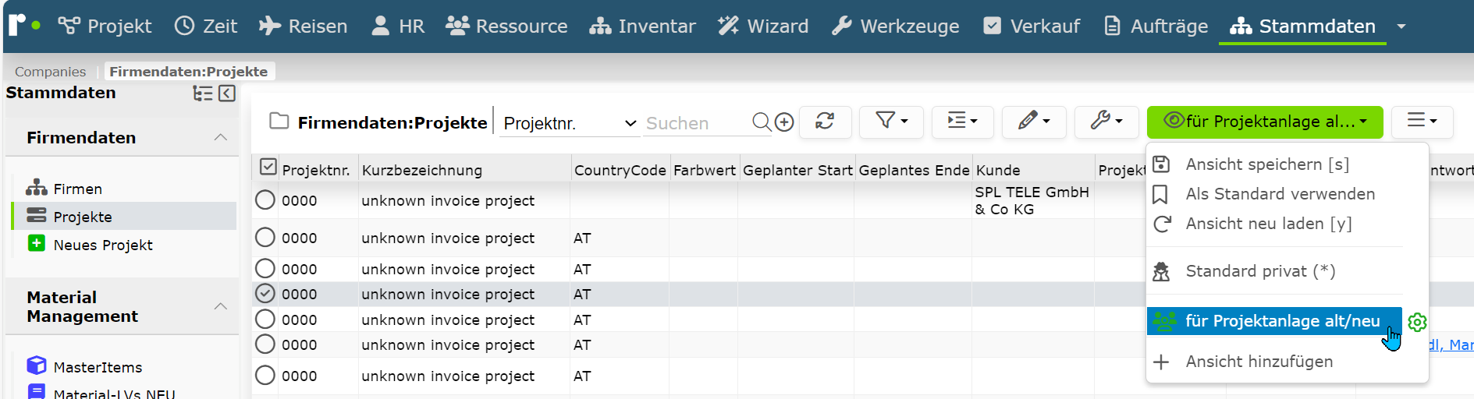Collapse the sidebar with the arrow icon
1474x399 pixels.
227,94
